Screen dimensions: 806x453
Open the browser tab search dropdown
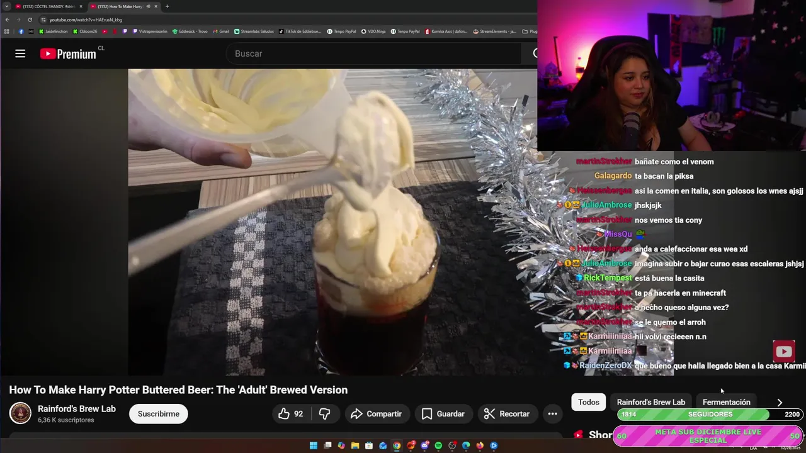coord(6,6)
